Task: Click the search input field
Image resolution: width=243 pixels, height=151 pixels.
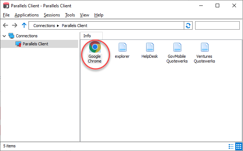Action: click(x=217, y=26)
